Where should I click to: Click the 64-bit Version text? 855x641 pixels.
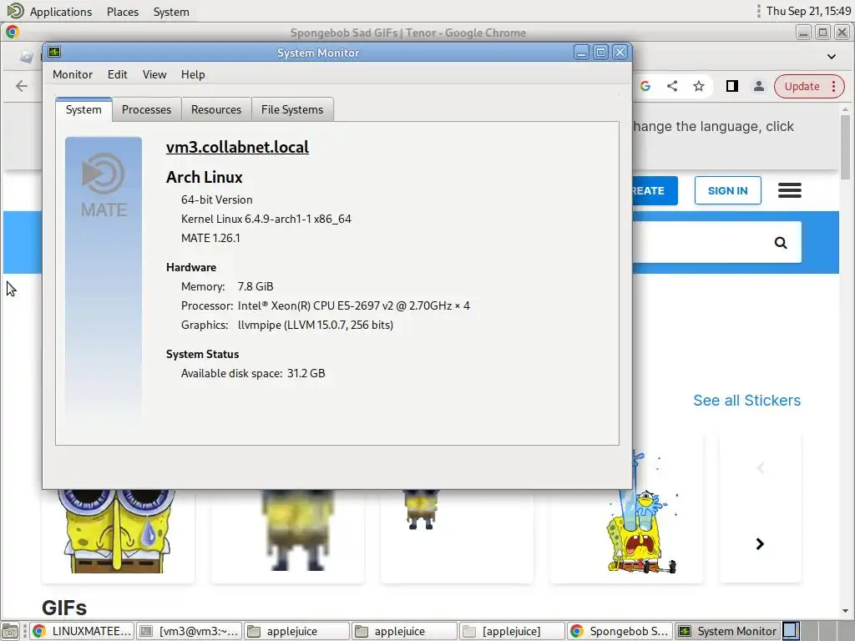(216, 200)
